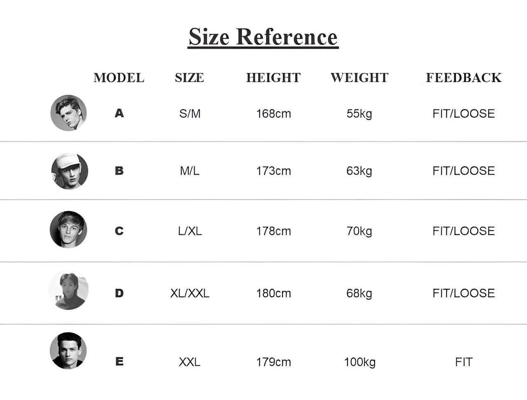The width and height of the screenshot is (527, 400).
Task: Select Model E's round portrait thumbnail
Action: click(x=68, y=351)
